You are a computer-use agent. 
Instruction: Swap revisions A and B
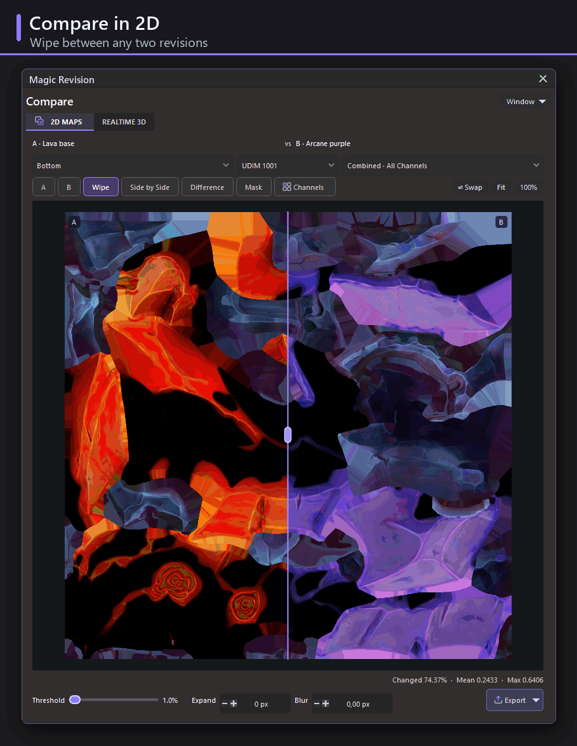(470, 187)
